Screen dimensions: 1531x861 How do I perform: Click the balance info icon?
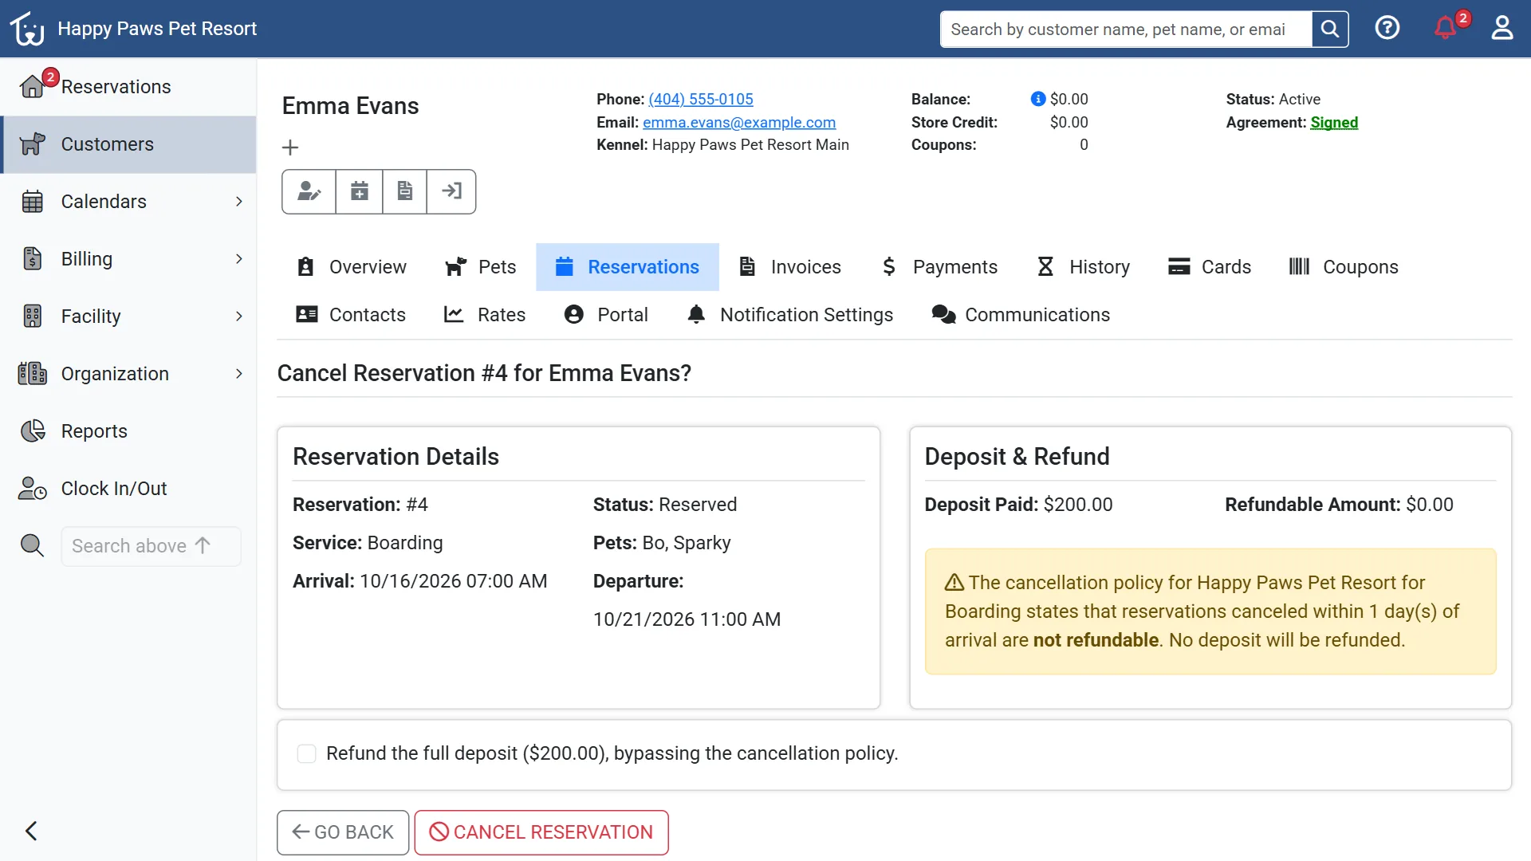click(x=1037, y=99)
